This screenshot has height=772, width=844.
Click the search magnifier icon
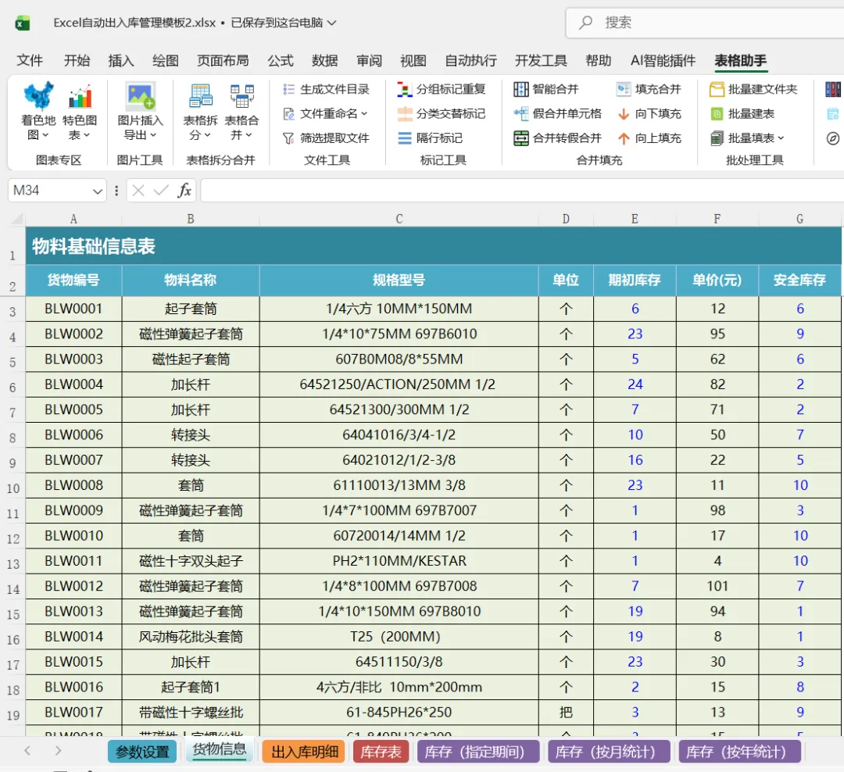(585, 23)
